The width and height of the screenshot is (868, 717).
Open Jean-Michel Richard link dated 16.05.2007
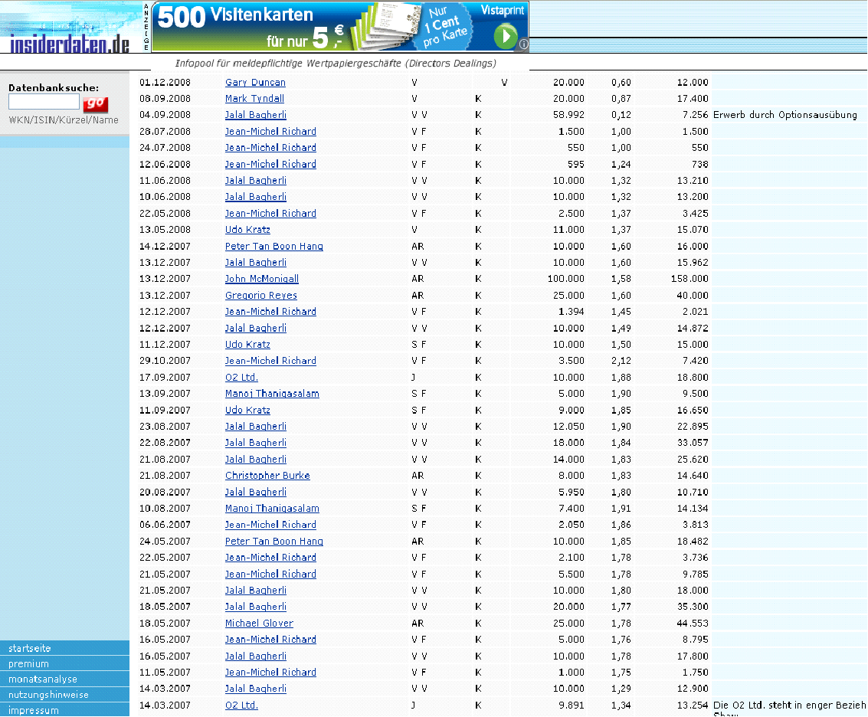pos(270,640)
